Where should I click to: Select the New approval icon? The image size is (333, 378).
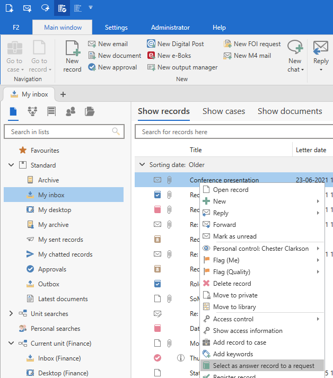point(92,67)
